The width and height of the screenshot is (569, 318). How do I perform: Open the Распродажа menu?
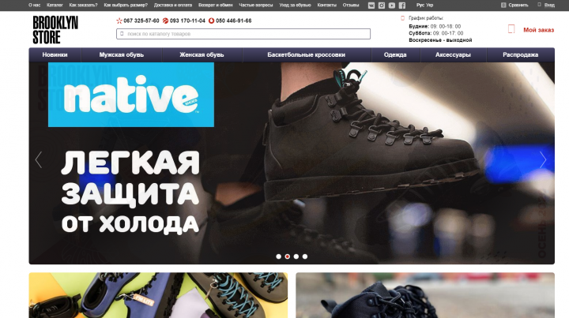point(520,54)
